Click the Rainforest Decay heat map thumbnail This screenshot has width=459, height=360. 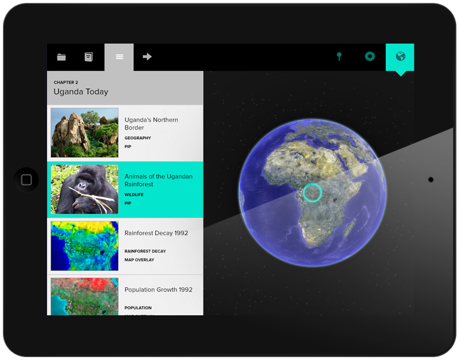point(84,246)
